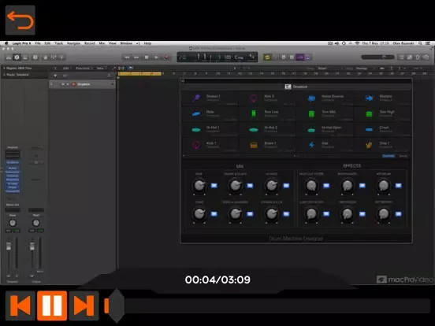This screenshot has height=326, width=435.
Task: Click the video progress bar
Action: pyautogui.click(x=267, y=306)
